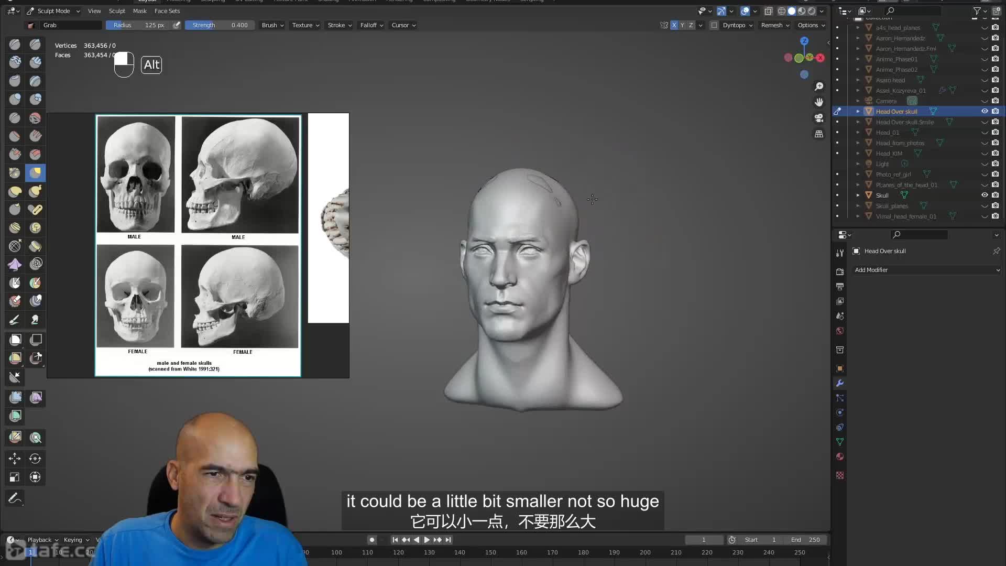Viewport: 1006px width, 566px height.
Task: Hide the Head Over skull object
Action: (x=985, y=111)
